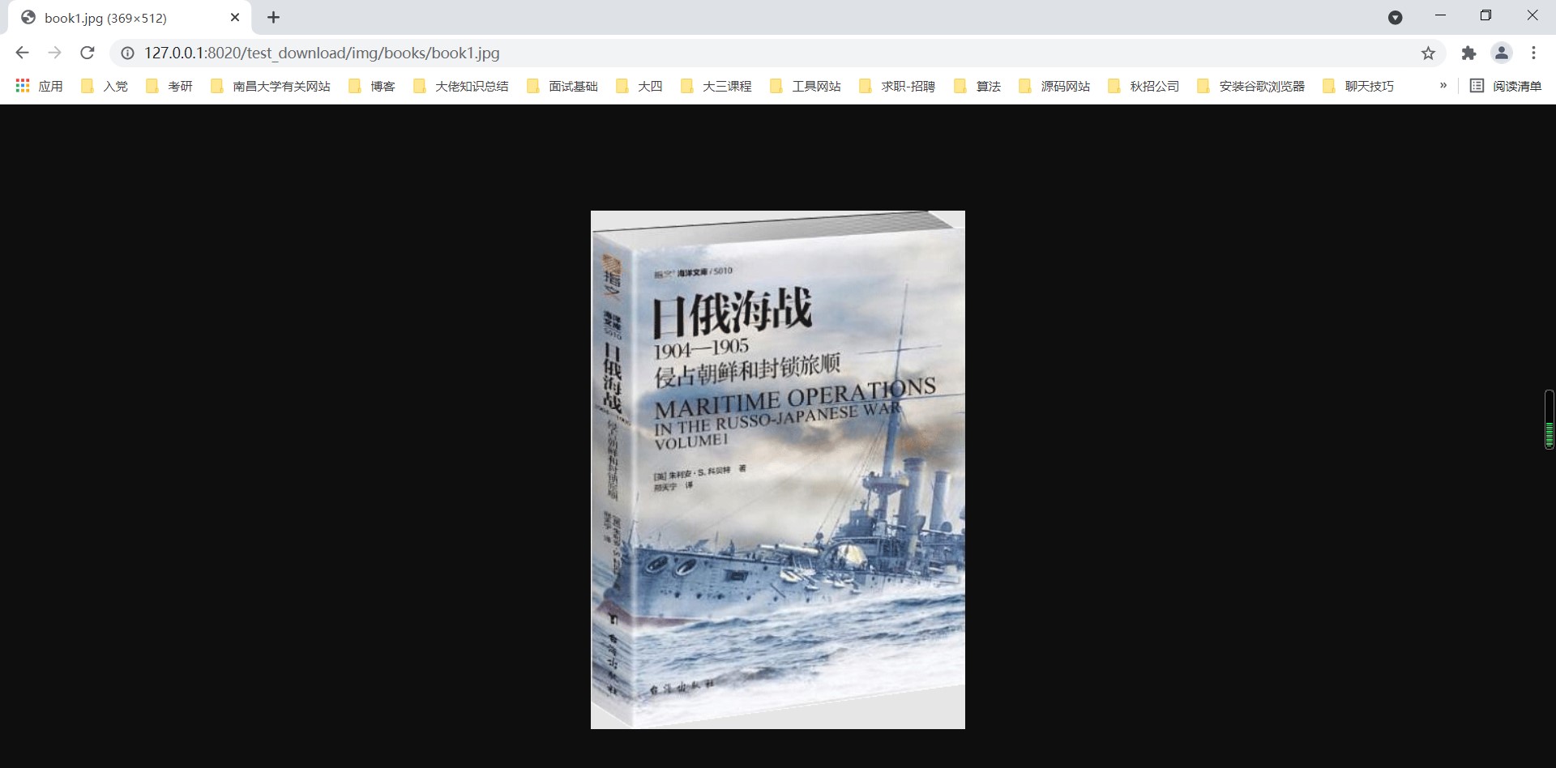The image size is (1556, 768).
Task: Click the green meter widget at right edge
Action: tap(1550, 420)
